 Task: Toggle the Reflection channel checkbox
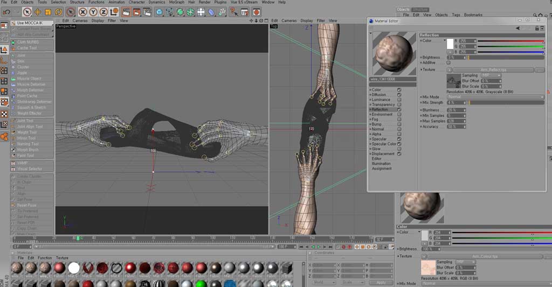[x=399, y=109]
